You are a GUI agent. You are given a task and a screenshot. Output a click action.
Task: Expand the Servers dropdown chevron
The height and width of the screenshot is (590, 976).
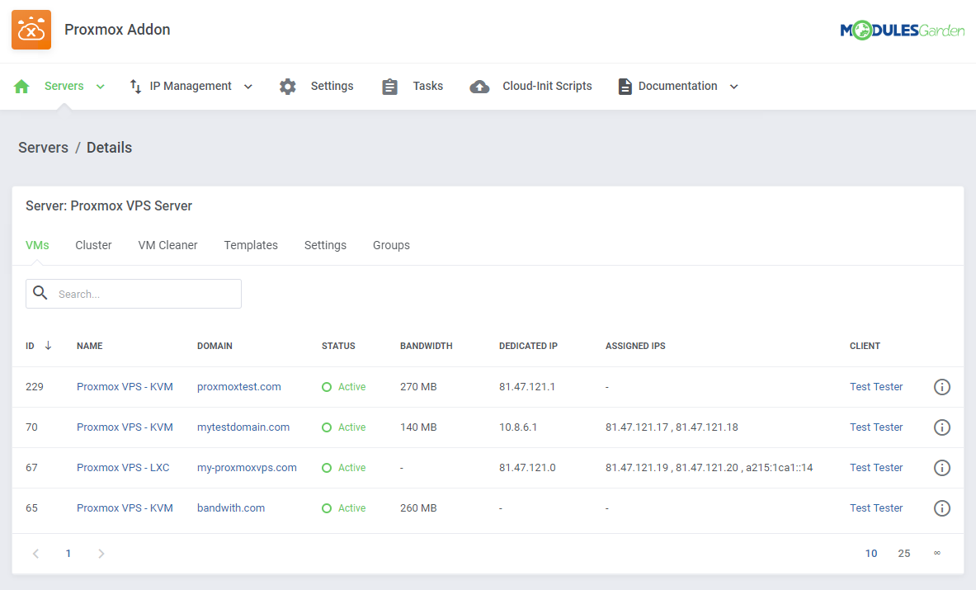(x=100, y=87)
